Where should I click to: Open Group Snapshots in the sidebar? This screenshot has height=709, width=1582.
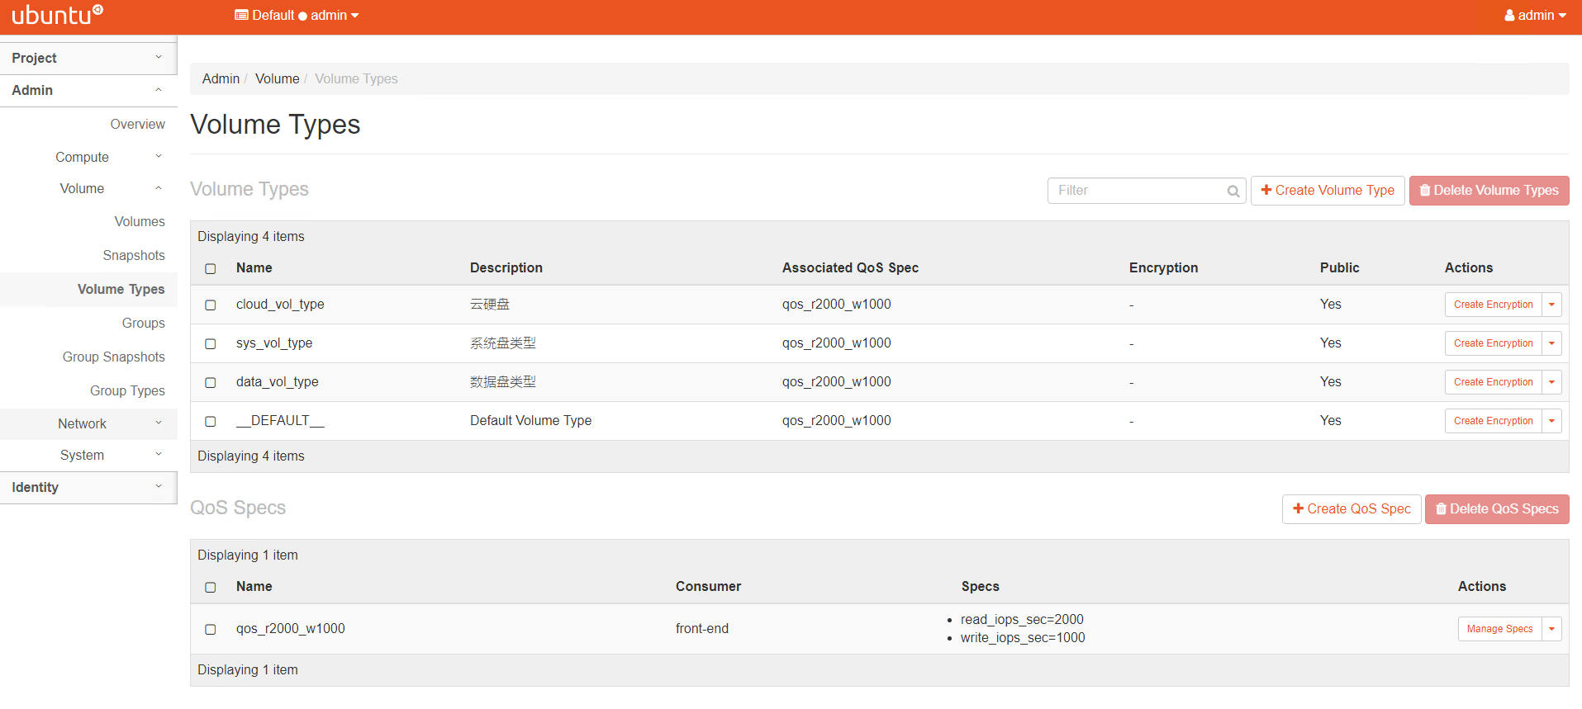[x=114, y=357]
